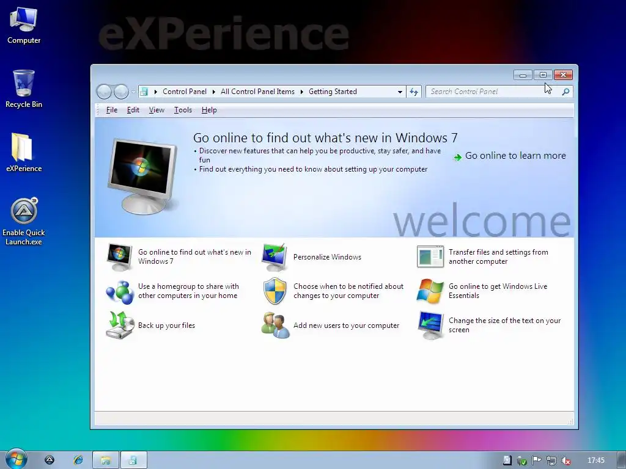Click 'Back up your files' label
Image resolution: width=626 pixels, height=469 pixels.
point(166,325)
